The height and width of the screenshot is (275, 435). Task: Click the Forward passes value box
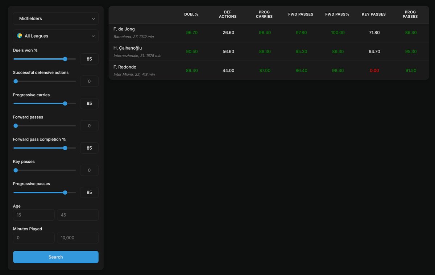[89, 126]
